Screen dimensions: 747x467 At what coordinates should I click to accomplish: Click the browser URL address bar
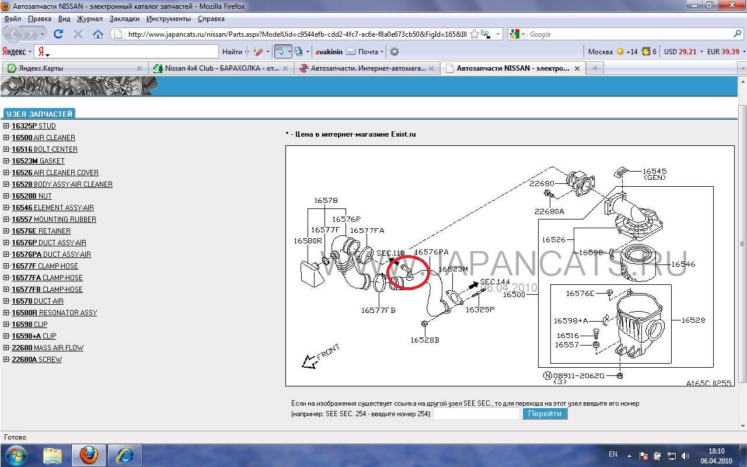point(298,34)
